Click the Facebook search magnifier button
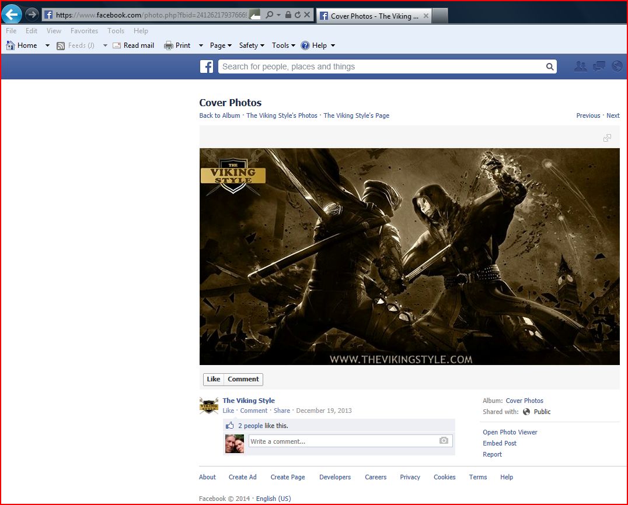The image size is (628, 505). tap(550, 67)
